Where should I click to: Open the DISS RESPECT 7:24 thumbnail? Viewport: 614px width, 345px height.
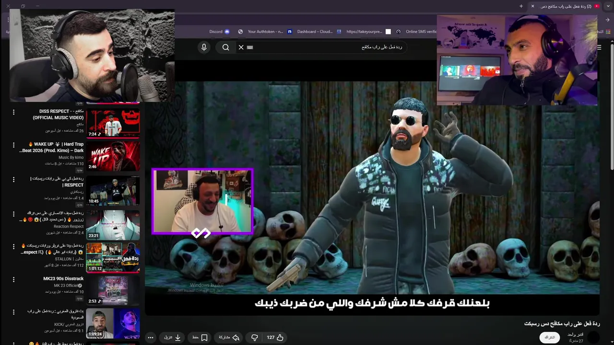click(113, 123)
